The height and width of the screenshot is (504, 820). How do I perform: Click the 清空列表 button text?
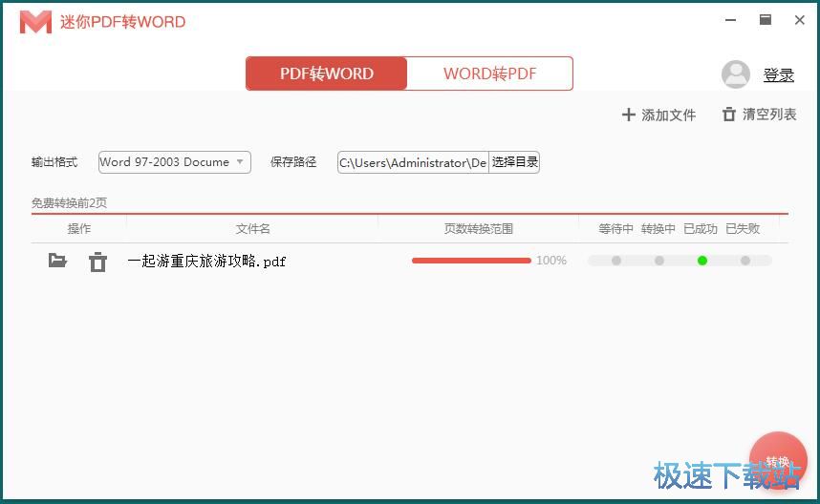pyautogui.click(x=769, y=115)
